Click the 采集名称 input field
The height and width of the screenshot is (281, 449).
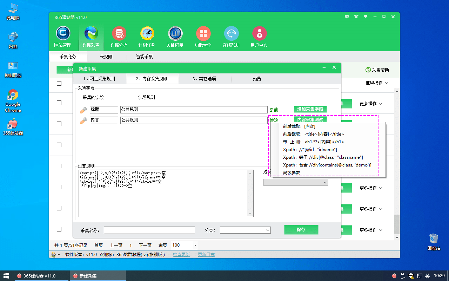(x=149, y=230)
